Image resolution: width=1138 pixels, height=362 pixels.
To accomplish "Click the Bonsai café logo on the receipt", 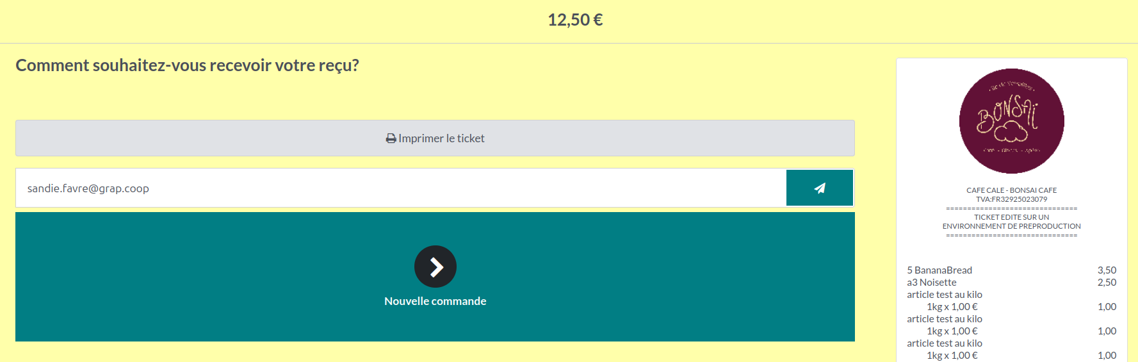I will [x=1011, y=121].
